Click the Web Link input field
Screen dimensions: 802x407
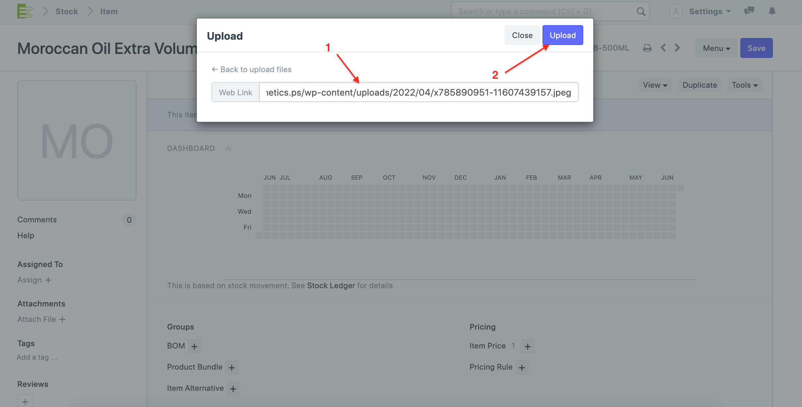click(x=419, y=92)
